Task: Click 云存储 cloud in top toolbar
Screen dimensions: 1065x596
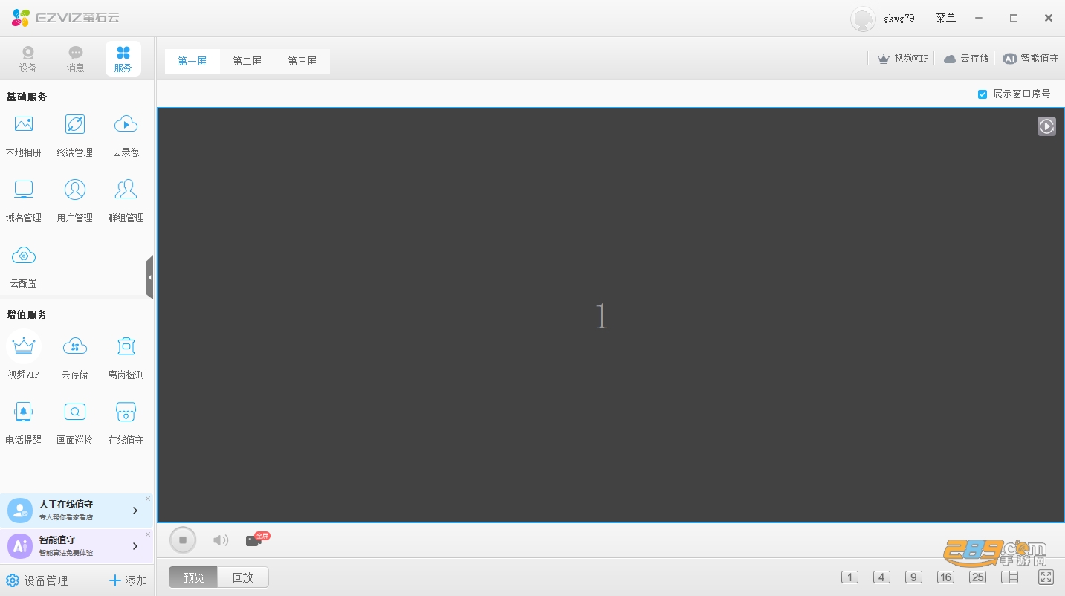Action: (966, 59)
